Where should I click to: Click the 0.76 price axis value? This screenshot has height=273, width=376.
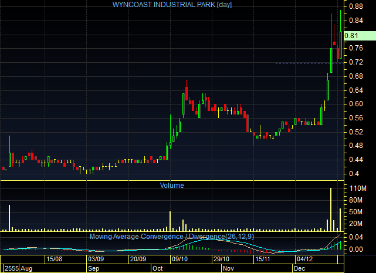point(356,48)
